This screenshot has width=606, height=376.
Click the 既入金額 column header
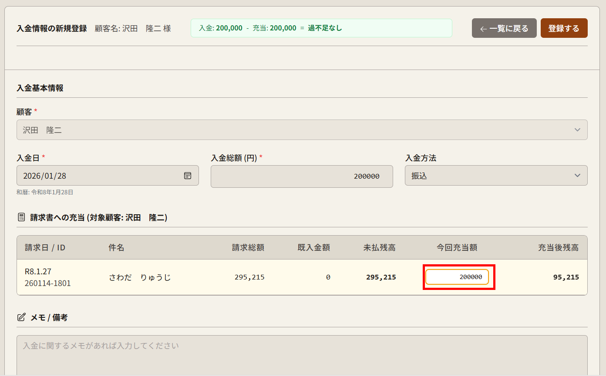point(313,248)
